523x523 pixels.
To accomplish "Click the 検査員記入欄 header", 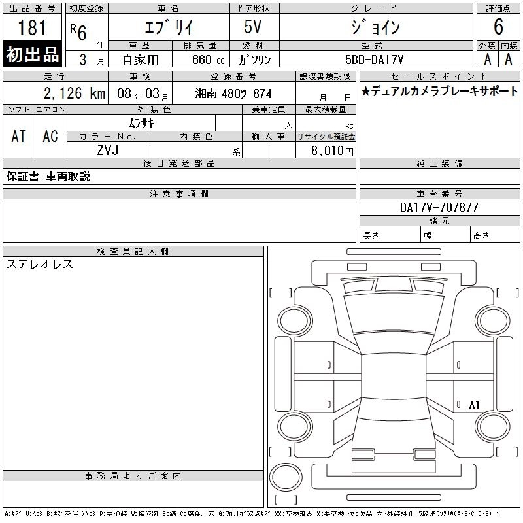I will tap(133, 252).
